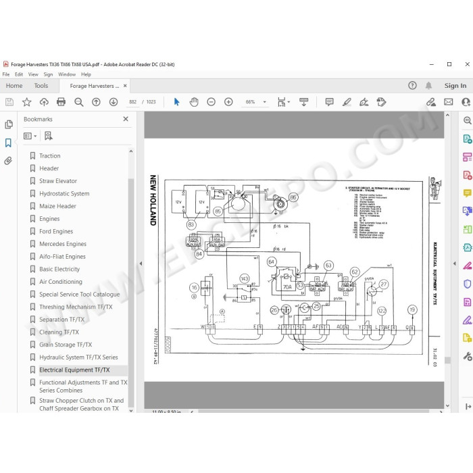Open Help question mark icon
The width and height of the screenshot is (473, 473).
tap(412, 86)
